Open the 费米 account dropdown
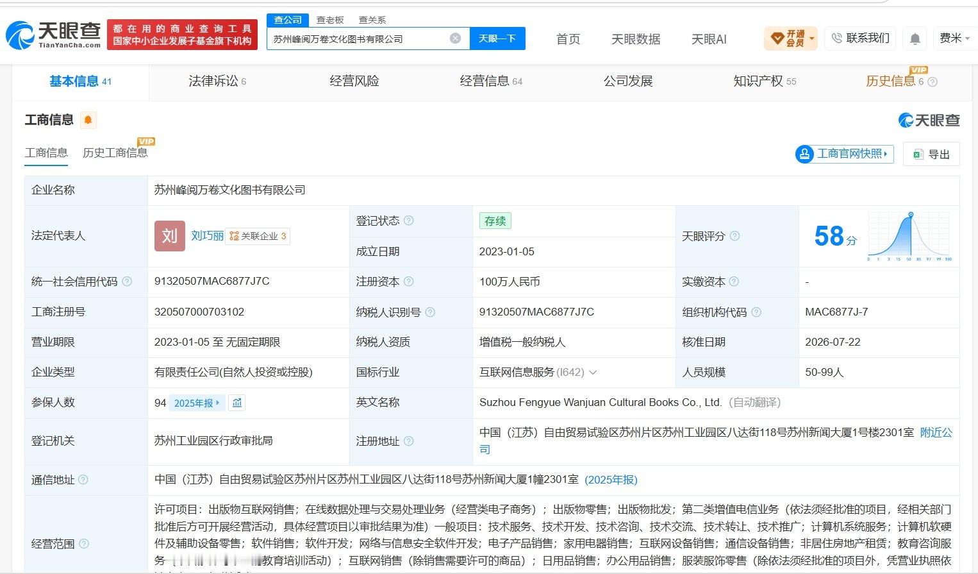Screen dimensions: 978x574 (x=954, y=38)
